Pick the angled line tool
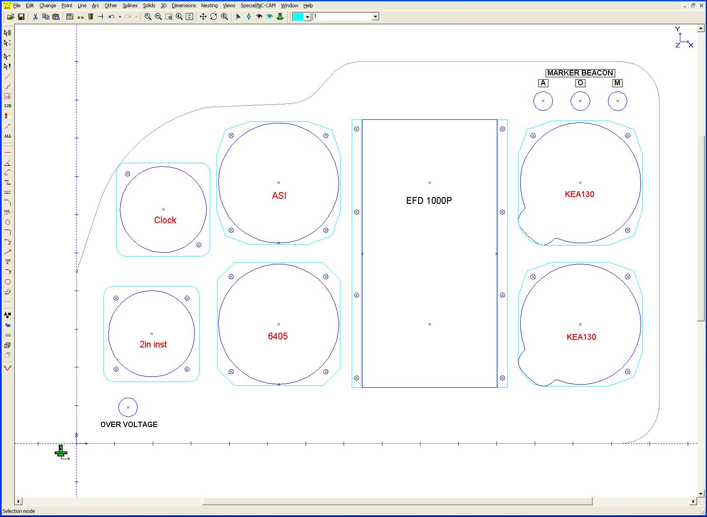 [x=8, y=163]
